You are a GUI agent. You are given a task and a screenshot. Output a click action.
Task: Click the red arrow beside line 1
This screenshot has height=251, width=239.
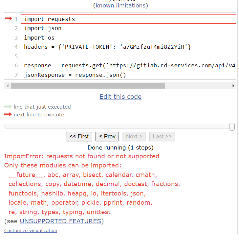[x=8, y=19]
